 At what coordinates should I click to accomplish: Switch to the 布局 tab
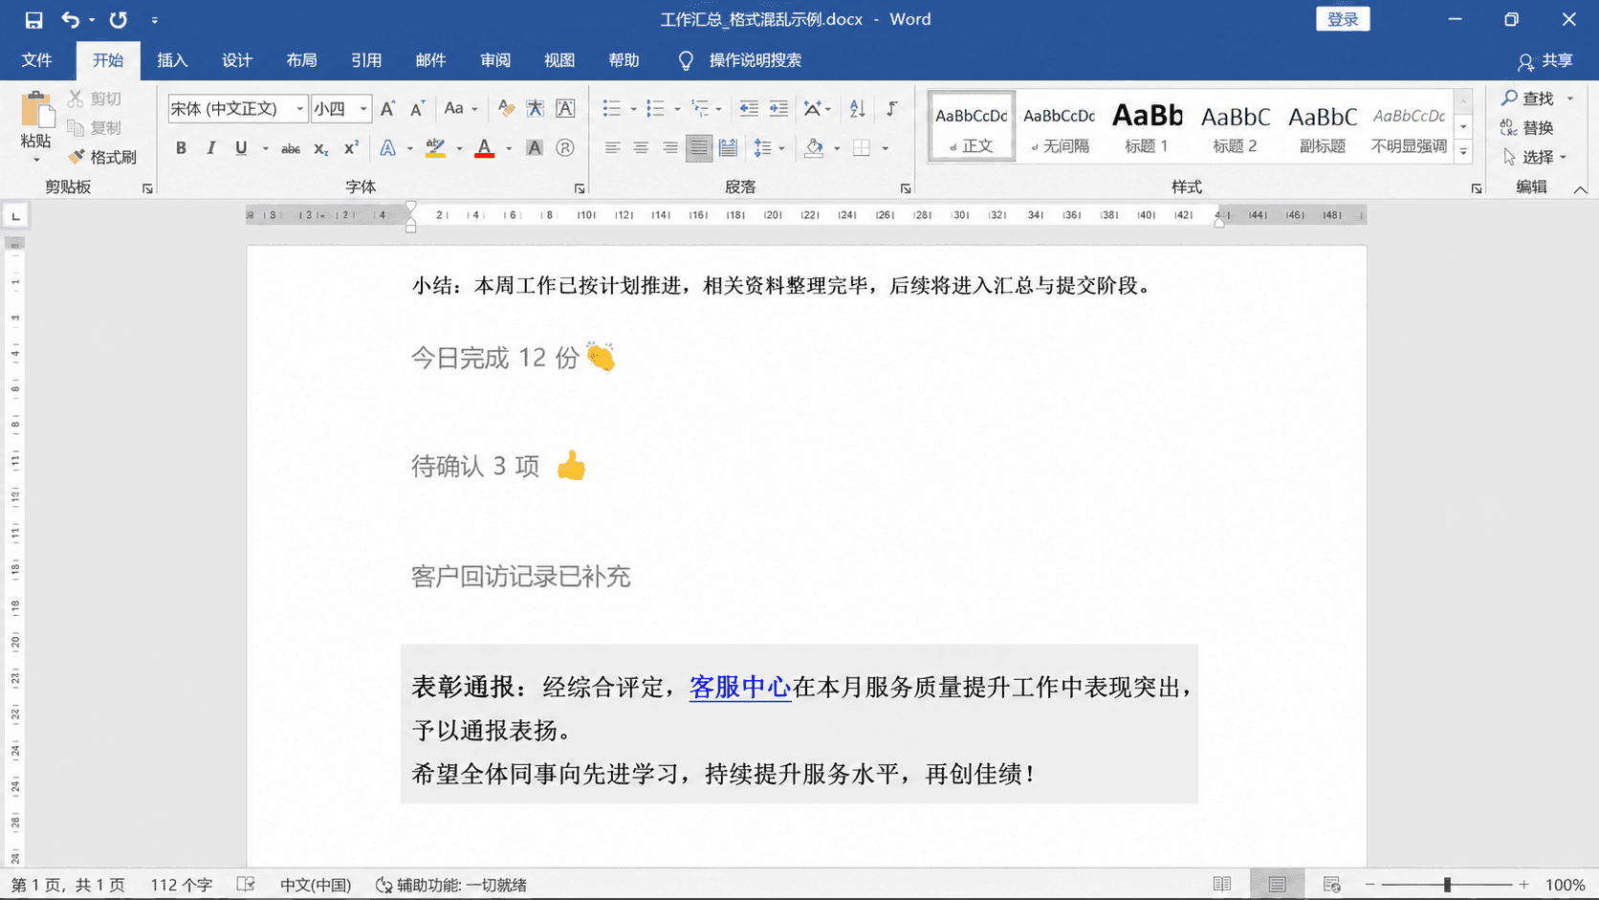(x=301, y=60)
